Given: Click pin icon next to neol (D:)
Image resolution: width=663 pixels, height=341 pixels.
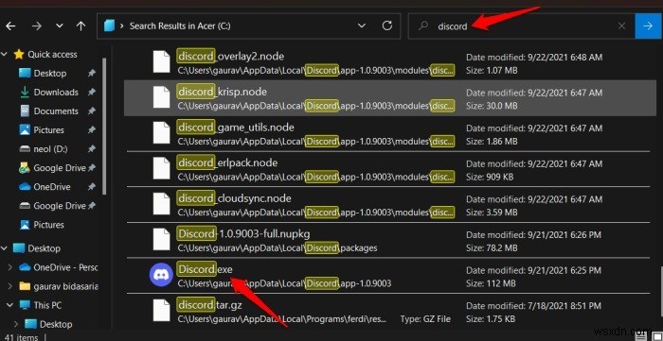Looking at the screenshot, I should 91,149.
